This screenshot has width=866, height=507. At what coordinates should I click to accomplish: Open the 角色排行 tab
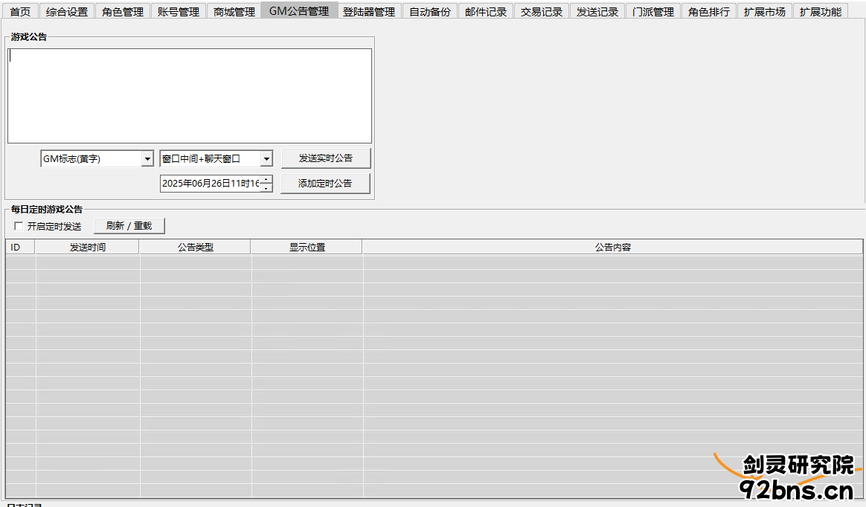coord(708,12)
